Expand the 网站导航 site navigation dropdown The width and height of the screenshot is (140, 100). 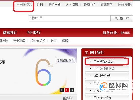click(x=125, y=5)
